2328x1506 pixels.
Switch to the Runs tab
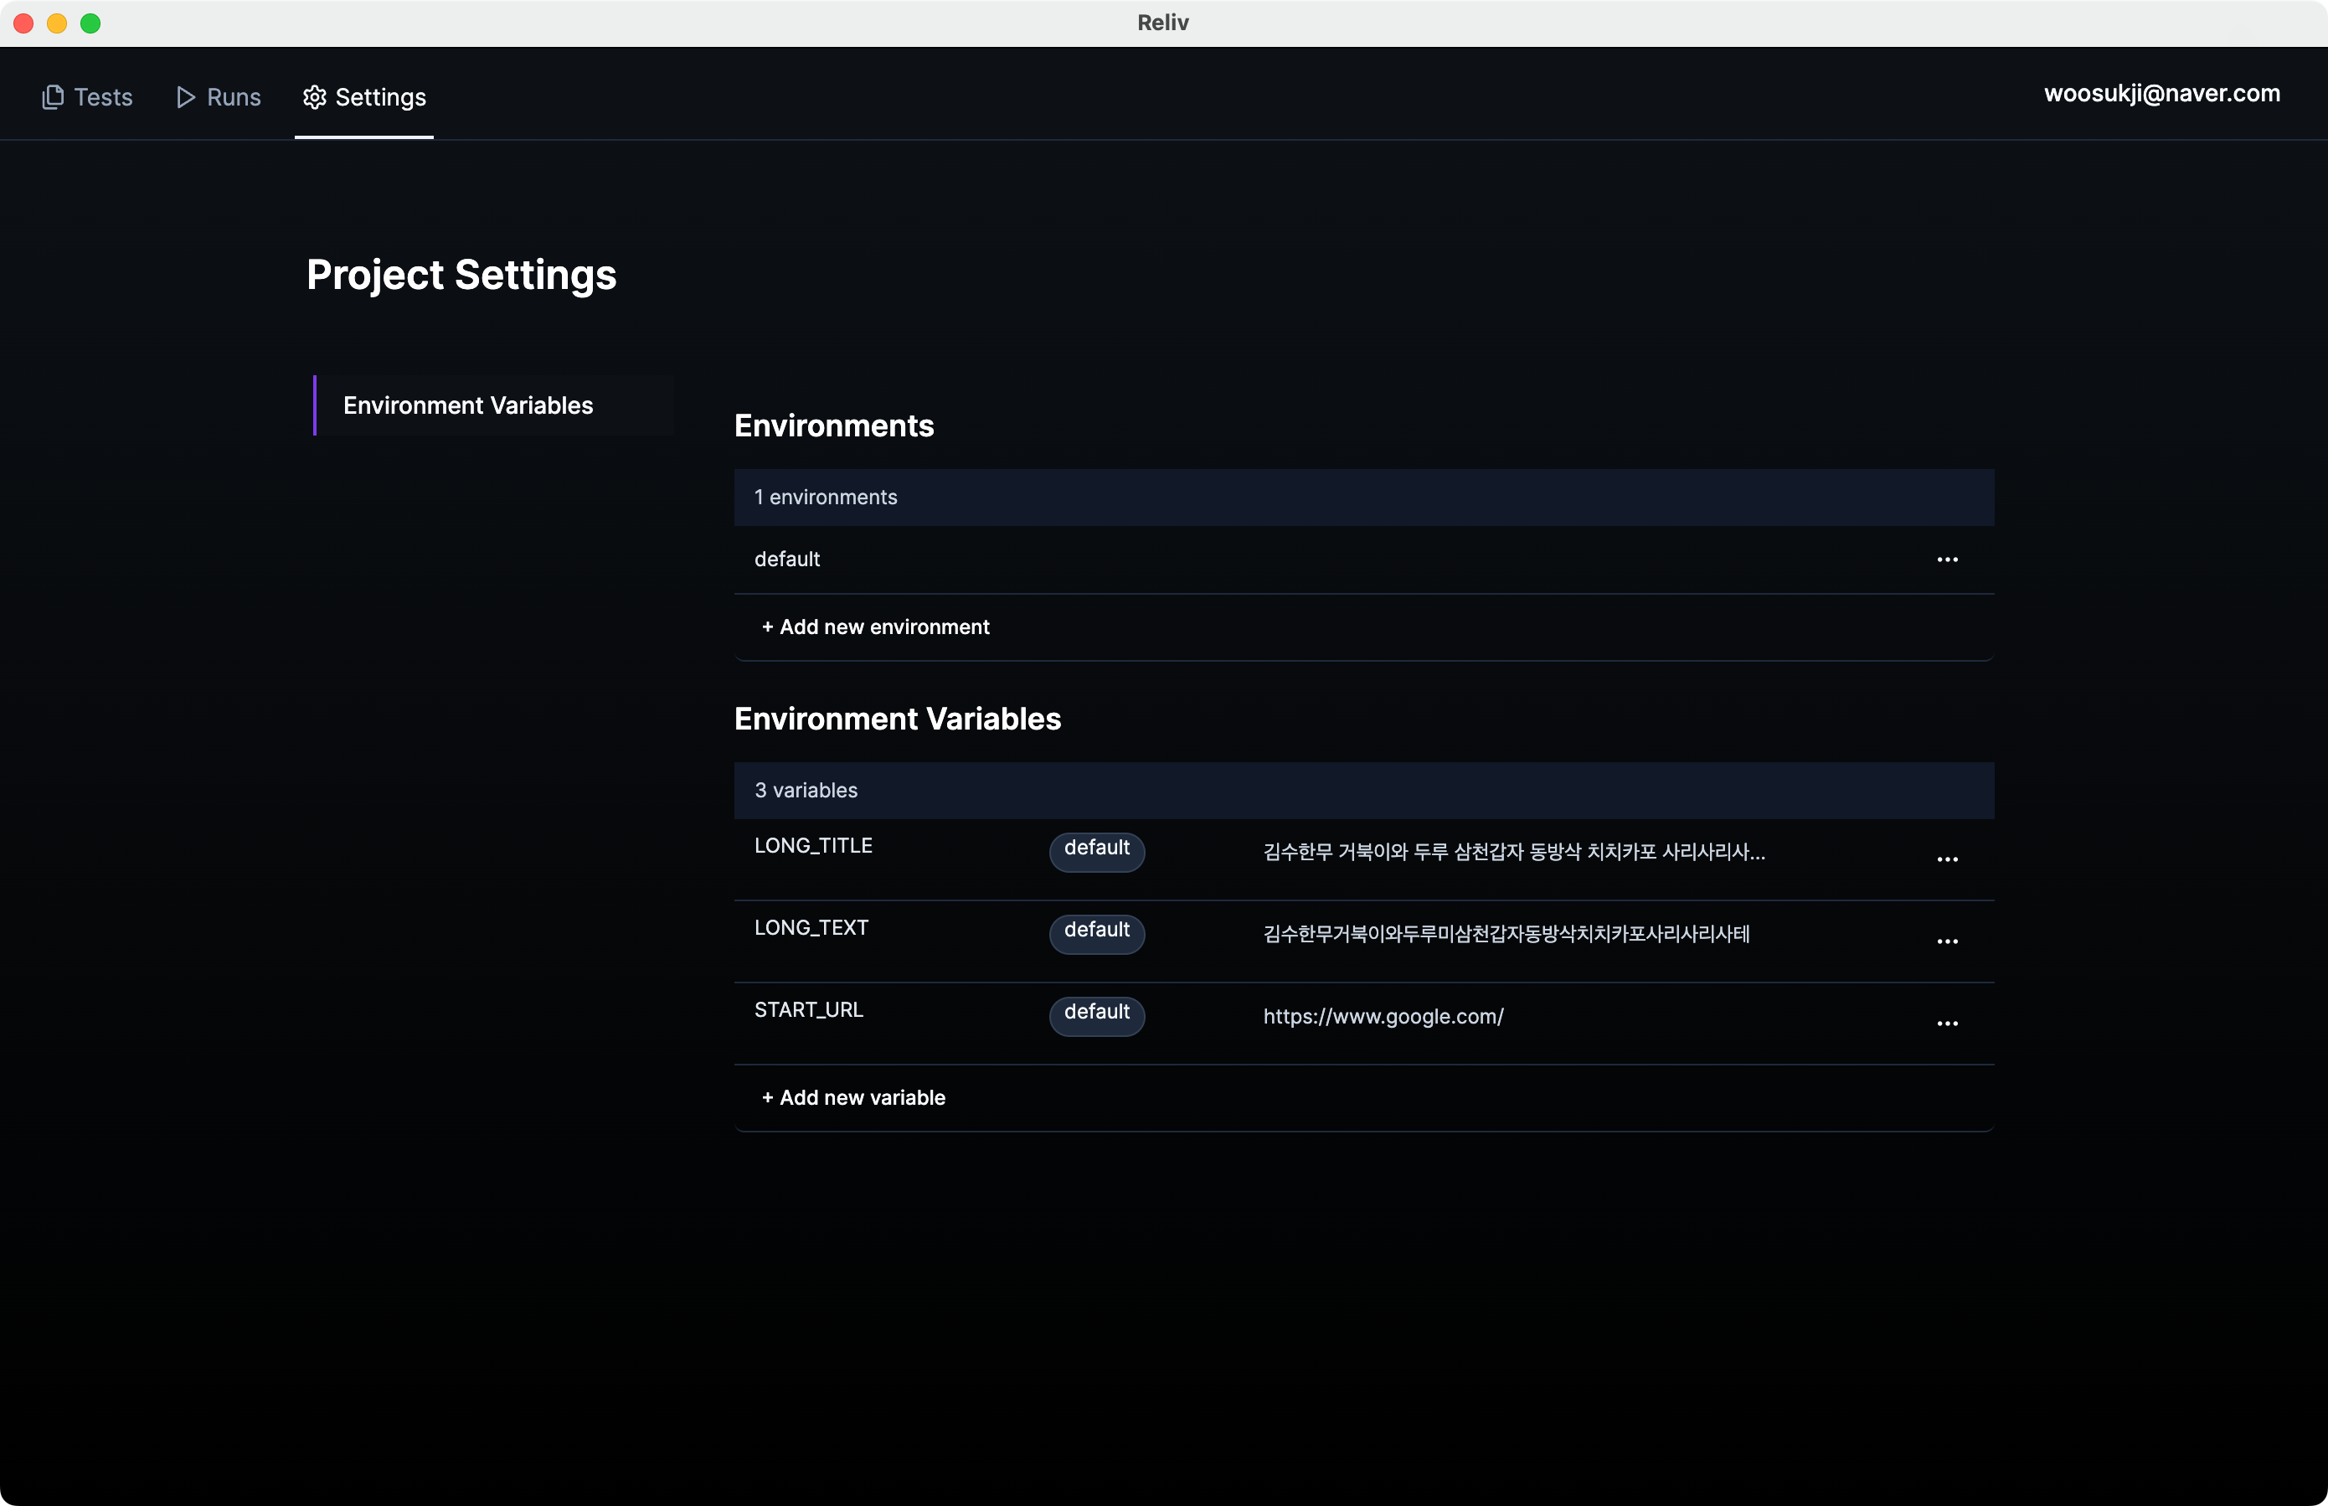pyautogui.click(x=233, y=97)
